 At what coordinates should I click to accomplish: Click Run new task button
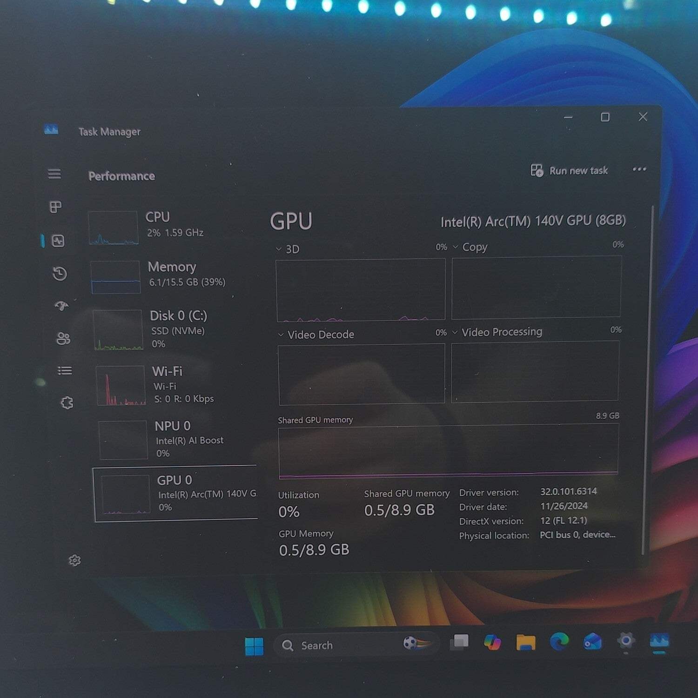click(x=569, y=170)
